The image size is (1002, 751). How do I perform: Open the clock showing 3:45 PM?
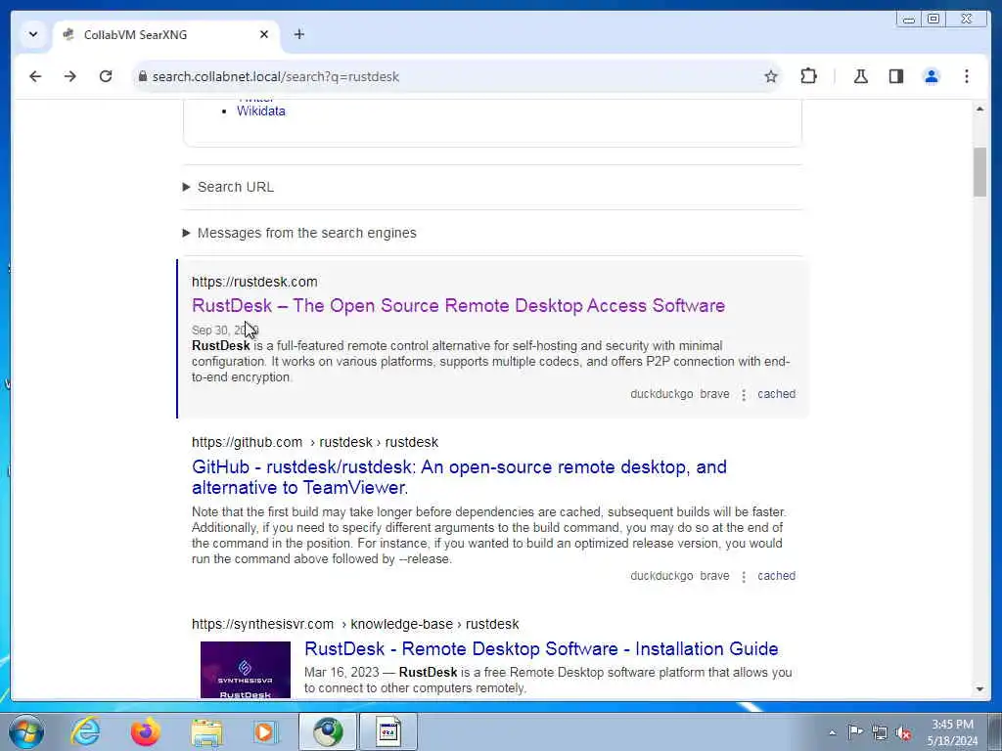[952, 732]
